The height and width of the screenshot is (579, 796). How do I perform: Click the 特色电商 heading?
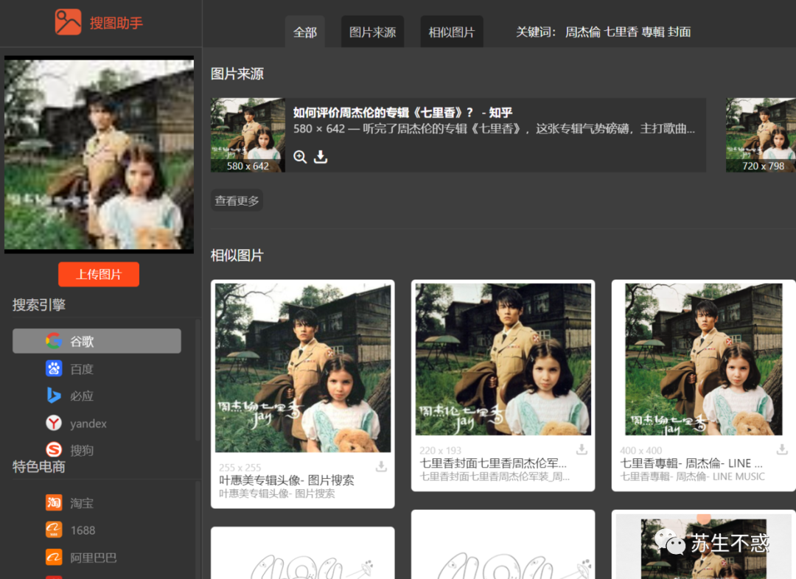[39, 467]
